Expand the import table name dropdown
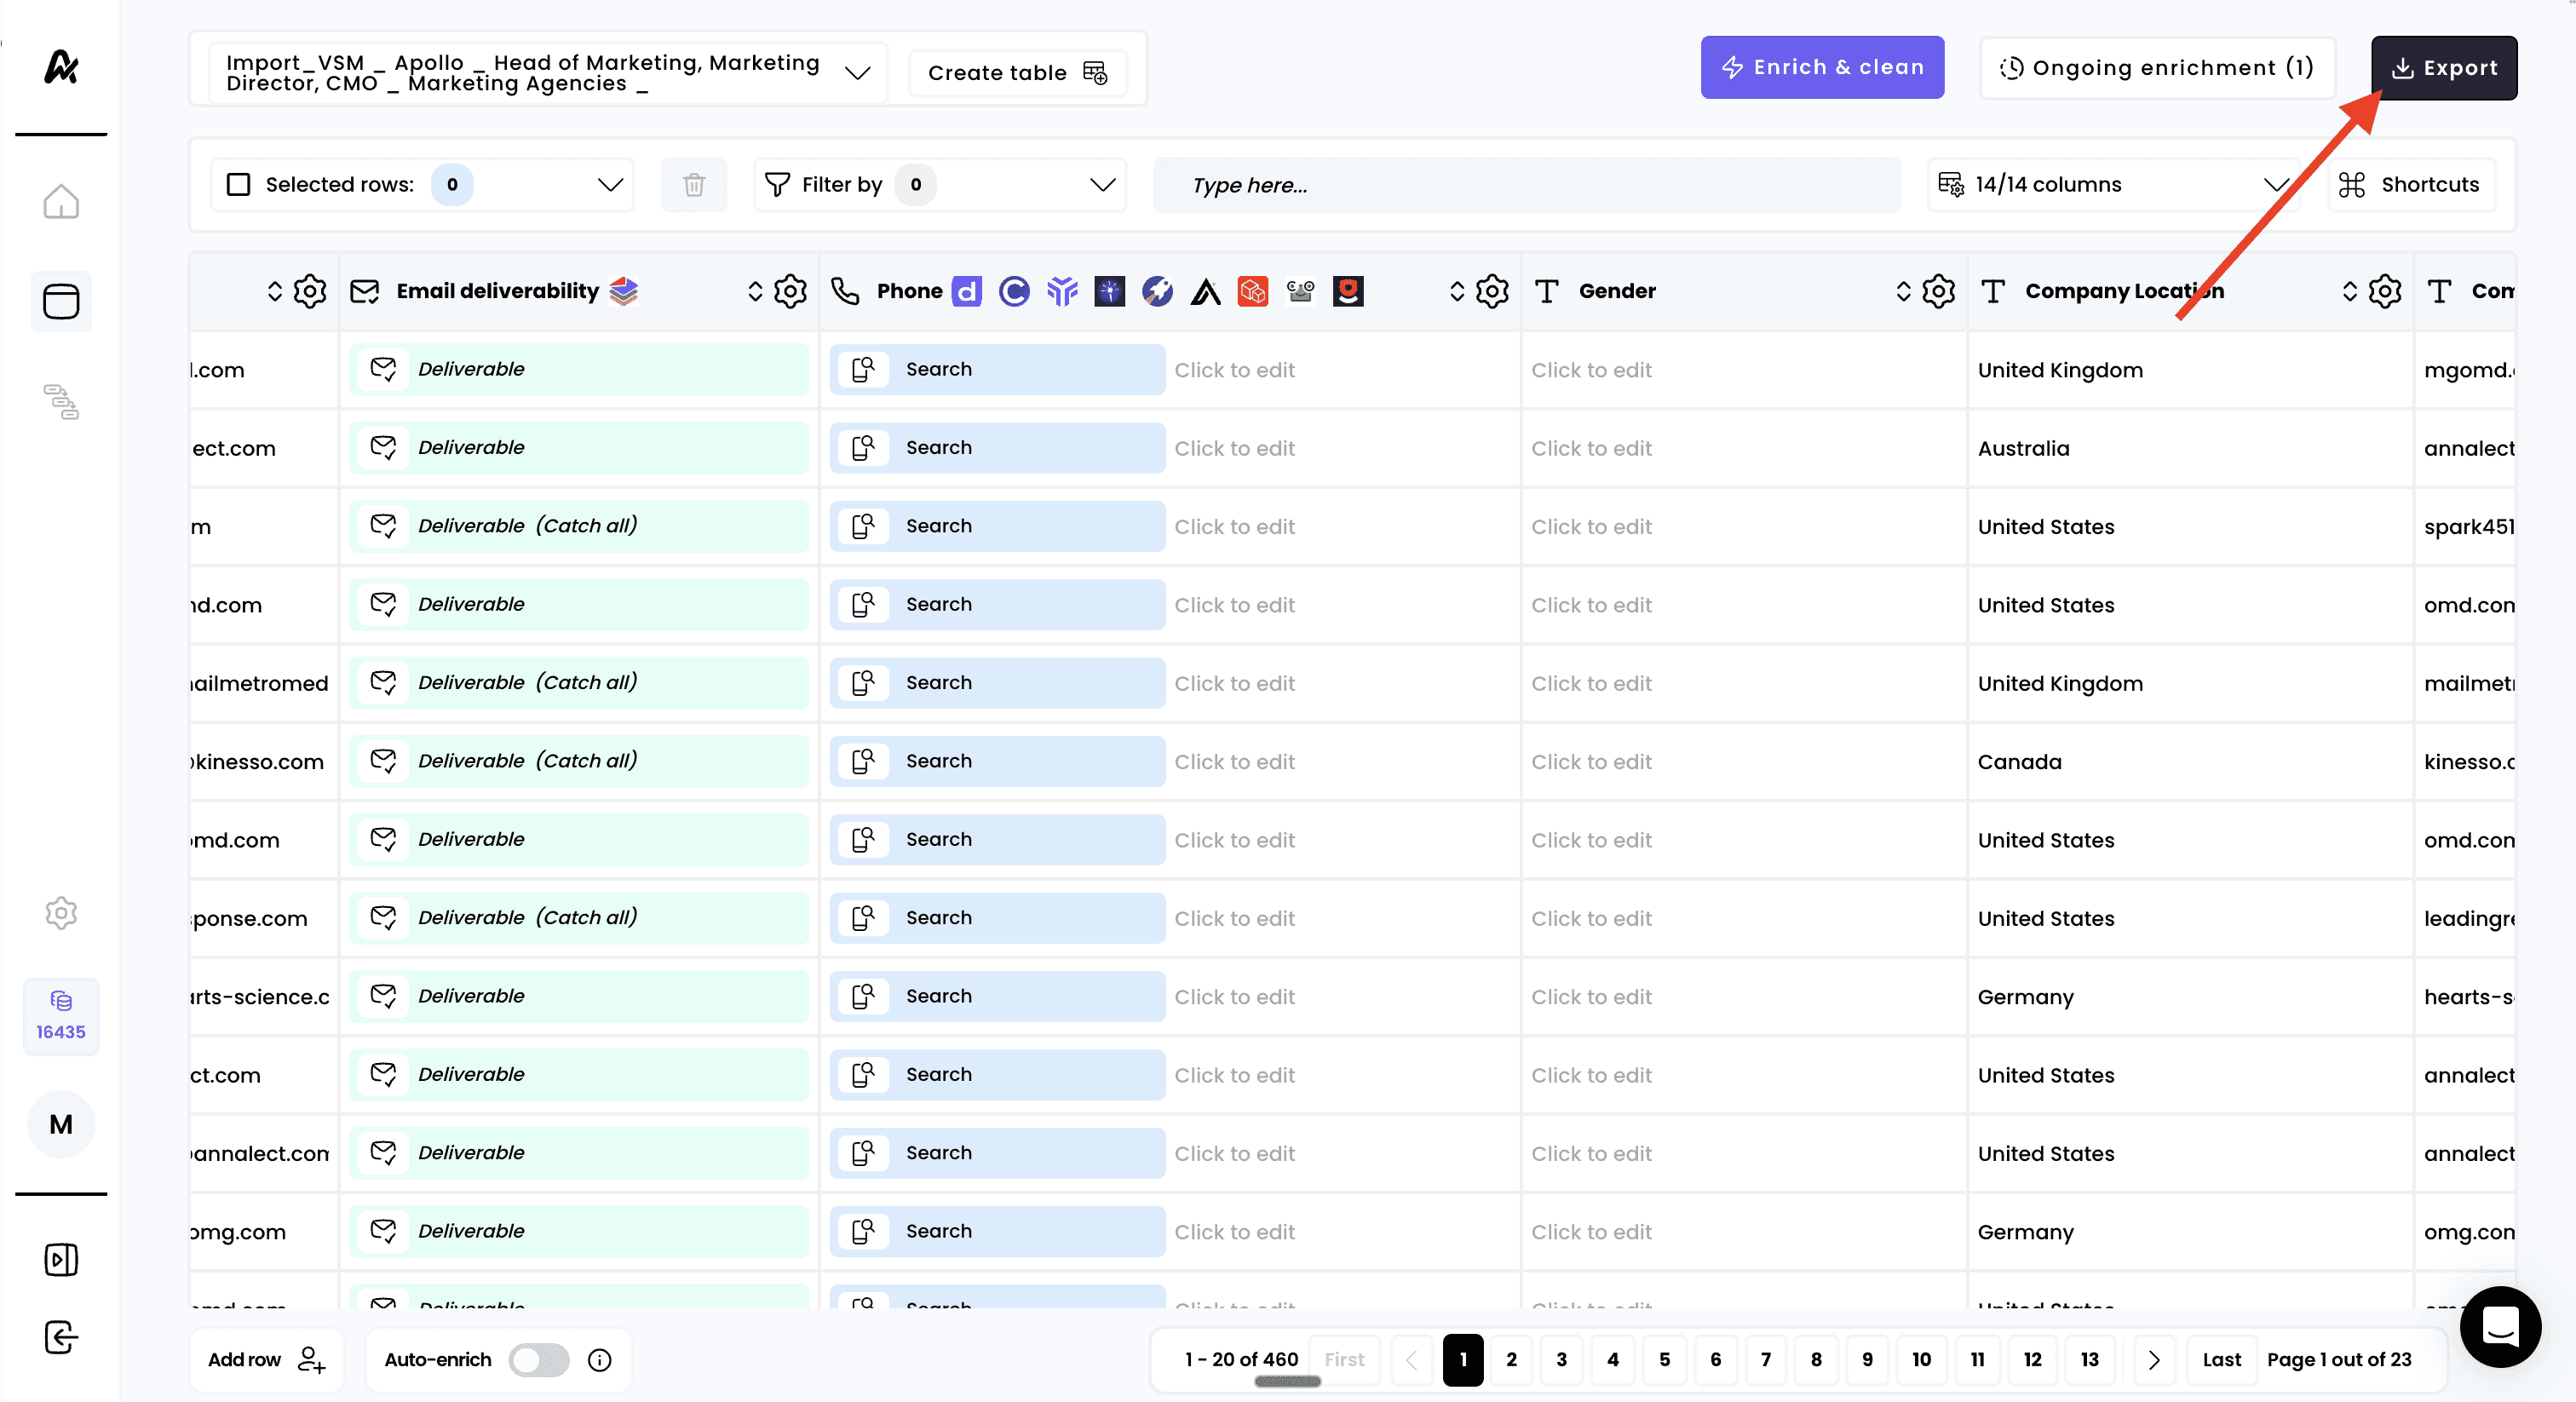Screen dimensions: 2576x1402 pos(857,73)
